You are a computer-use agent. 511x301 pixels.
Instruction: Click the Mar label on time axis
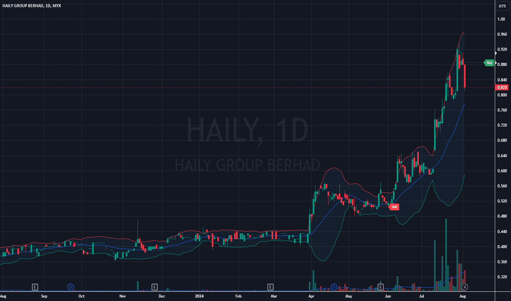click(x=274, y=296)
